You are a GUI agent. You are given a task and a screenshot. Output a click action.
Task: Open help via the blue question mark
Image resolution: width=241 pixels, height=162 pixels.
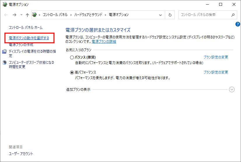(237, 24)
